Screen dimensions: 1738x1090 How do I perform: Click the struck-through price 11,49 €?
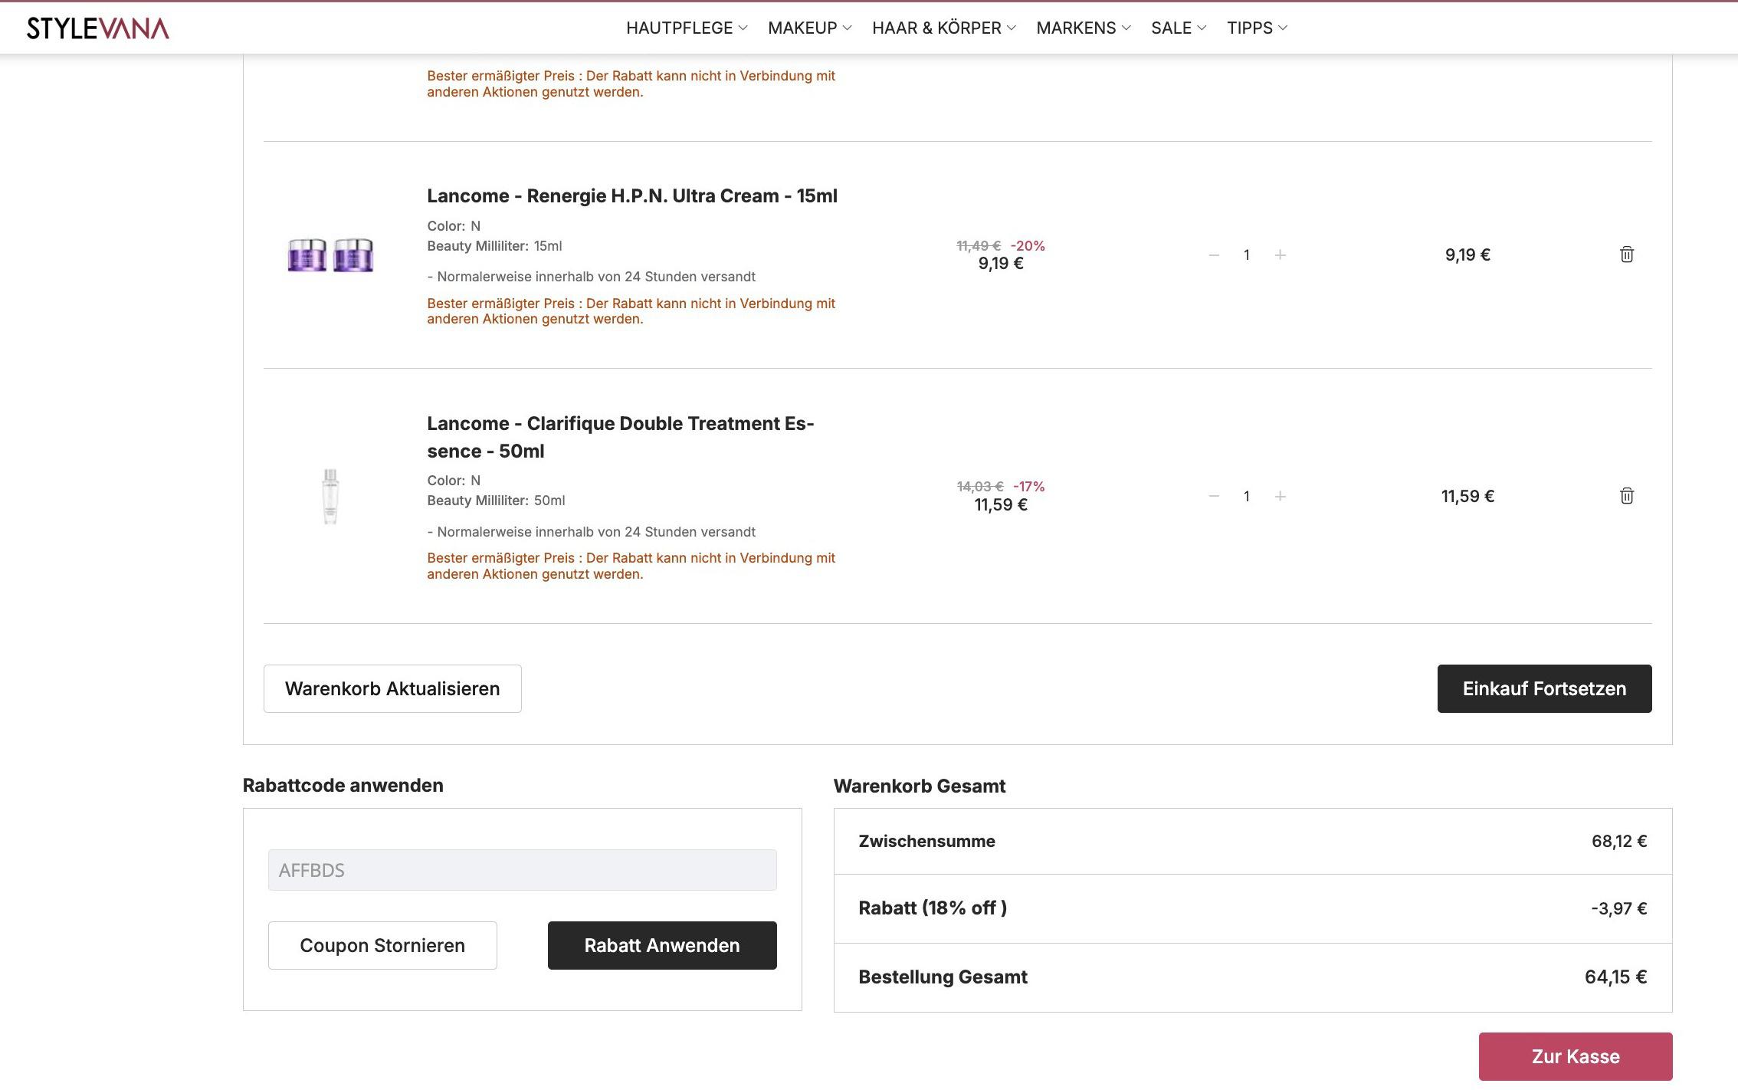[x=979, y=246]
